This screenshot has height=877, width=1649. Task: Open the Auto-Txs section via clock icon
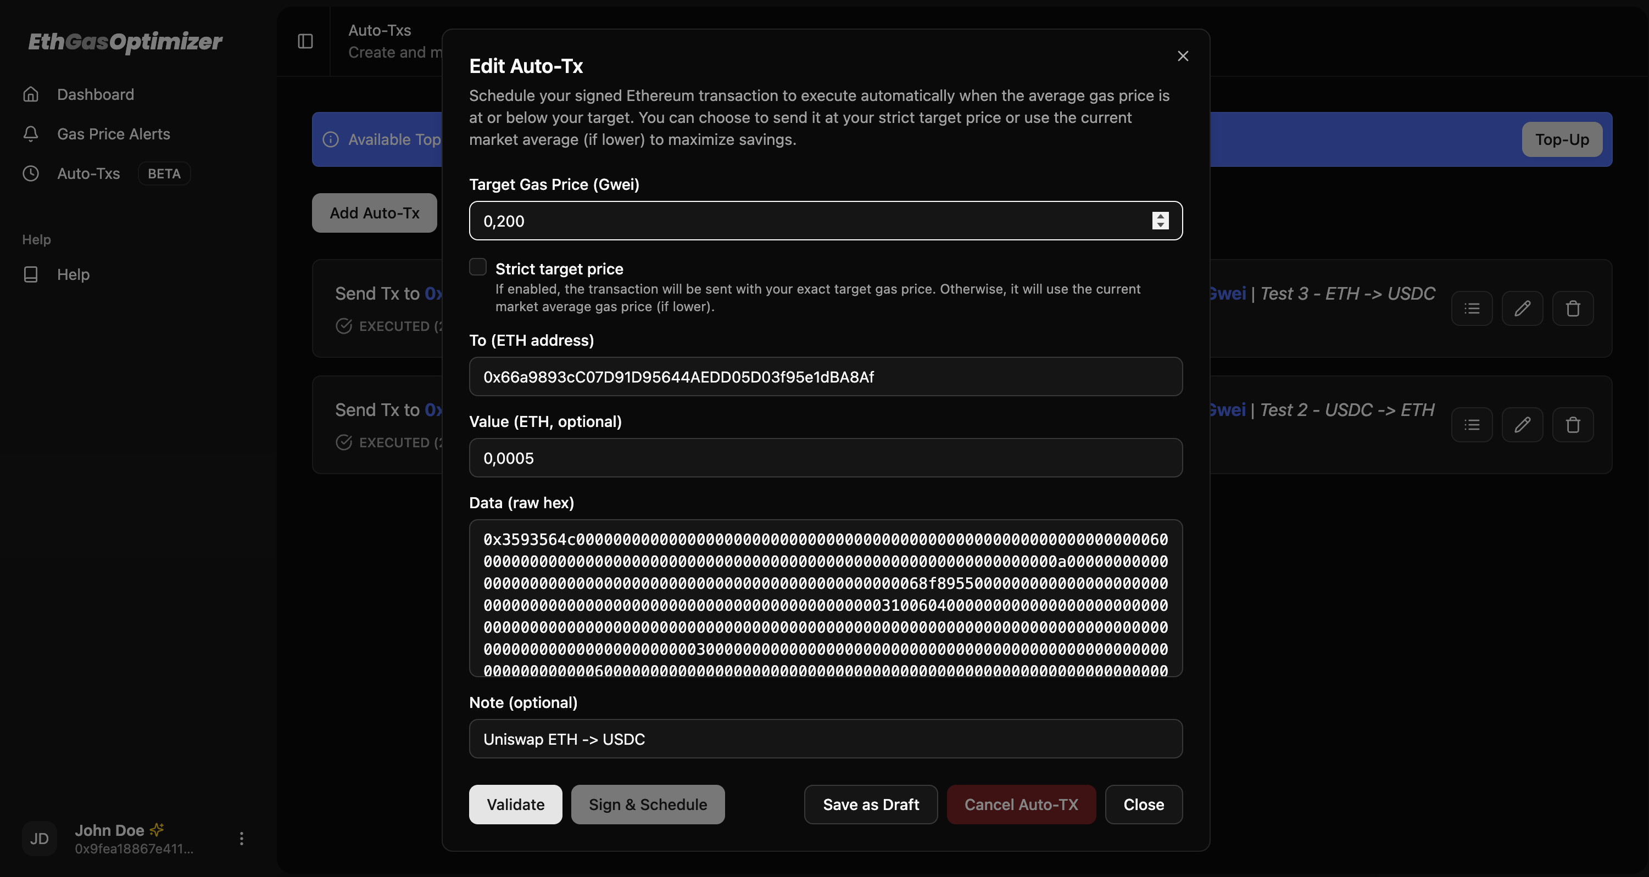pos(30,173)
